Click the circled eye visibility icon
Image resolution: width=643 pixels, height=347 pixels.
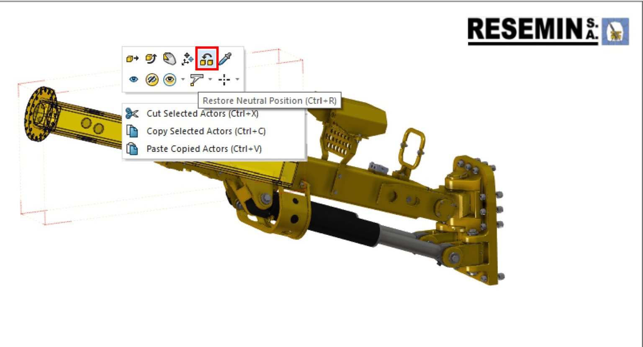pyautogui.click(x=170, y=80)
